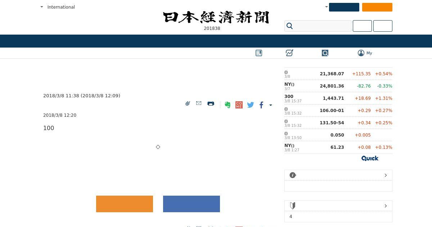Click the -0.33% change value
432x227 pixels.
coord(384,86)
